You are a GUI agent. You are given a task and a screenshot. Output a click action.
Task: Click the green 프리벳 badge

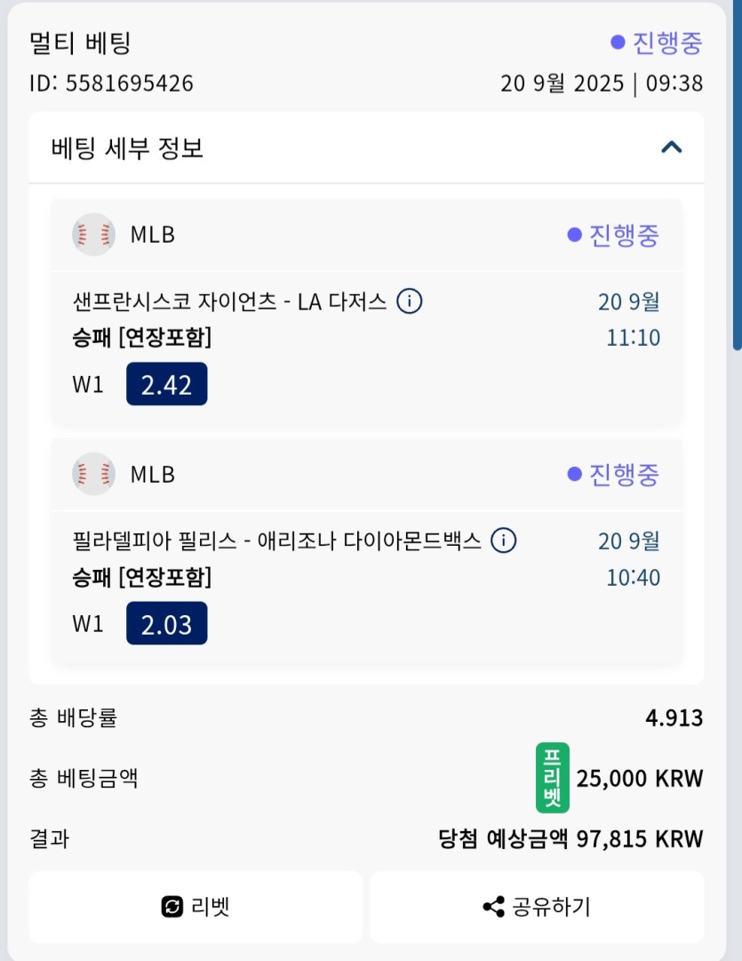coord(552,778)
